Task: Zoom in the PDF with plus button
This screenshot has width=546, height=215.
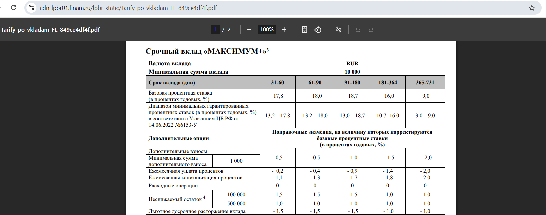Action: 284,30
